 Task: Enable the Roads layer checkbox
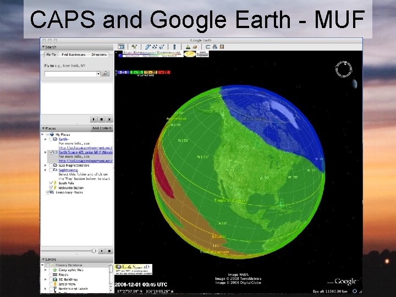click(51, 274)
